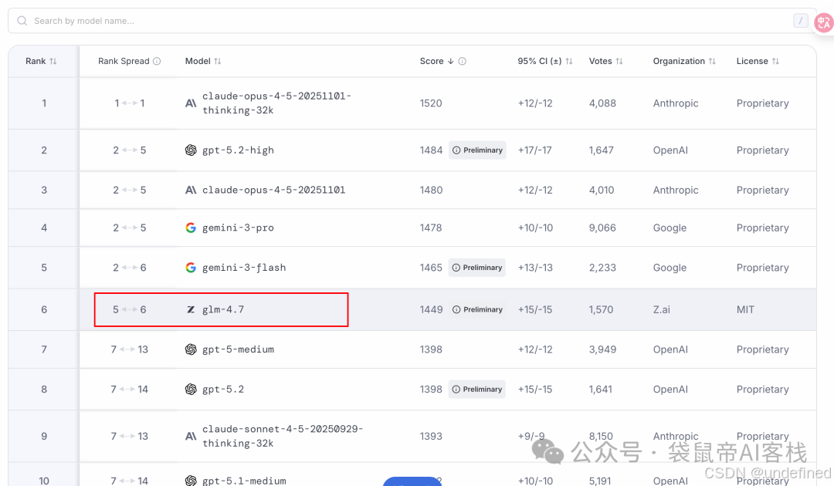Click OpenAI logo beside gpt-5.2 row
Screen dimensions: 834x486
click(191, 390)
